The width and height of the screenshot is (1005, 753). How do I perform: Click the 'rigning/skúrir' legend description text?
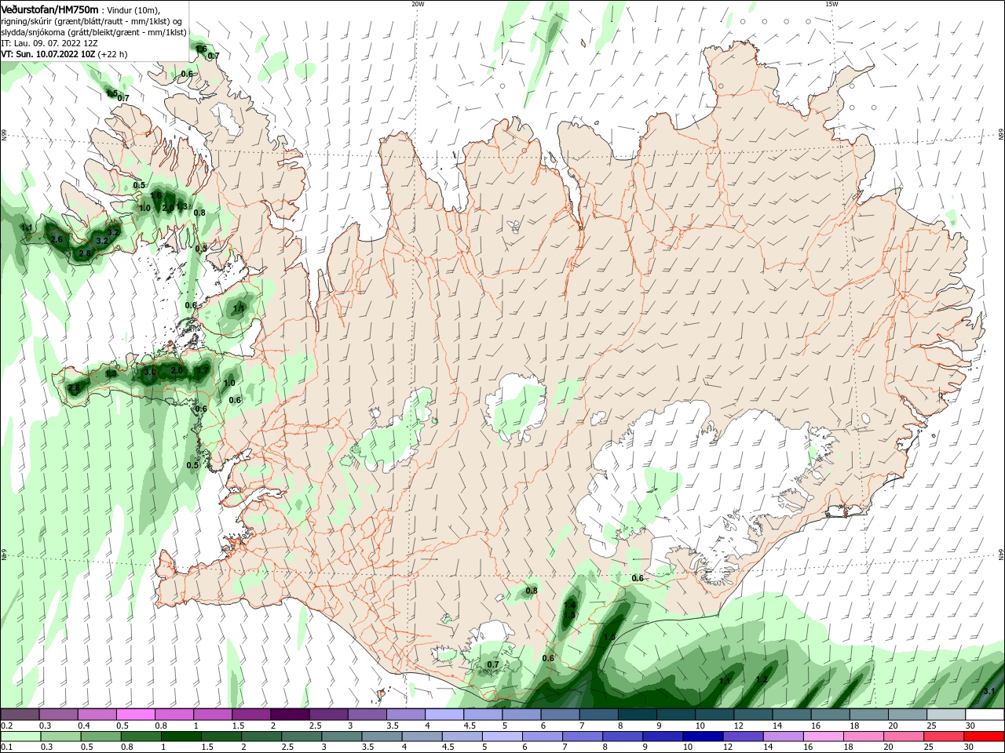pos(27,20)
